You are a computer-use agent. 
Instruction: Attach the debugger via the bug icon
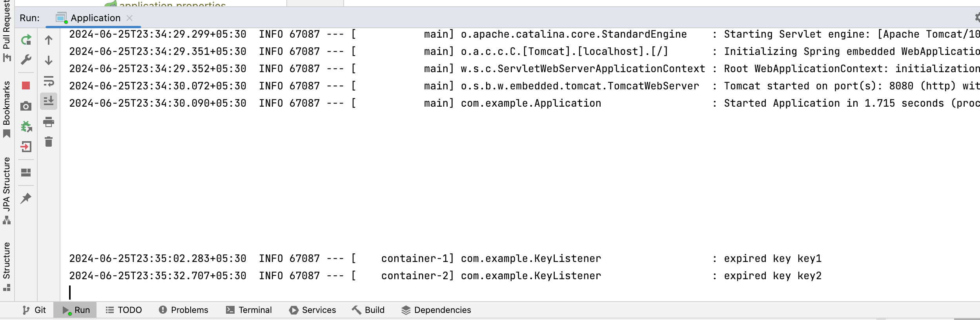[x=26, y=126]
